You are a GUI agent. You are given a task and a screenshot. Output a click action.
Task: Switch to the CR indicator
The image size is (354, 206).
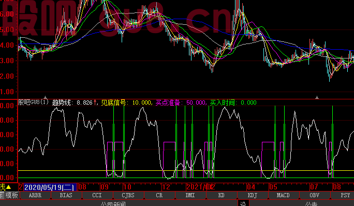pyautogui.click(x=159, y=195)
